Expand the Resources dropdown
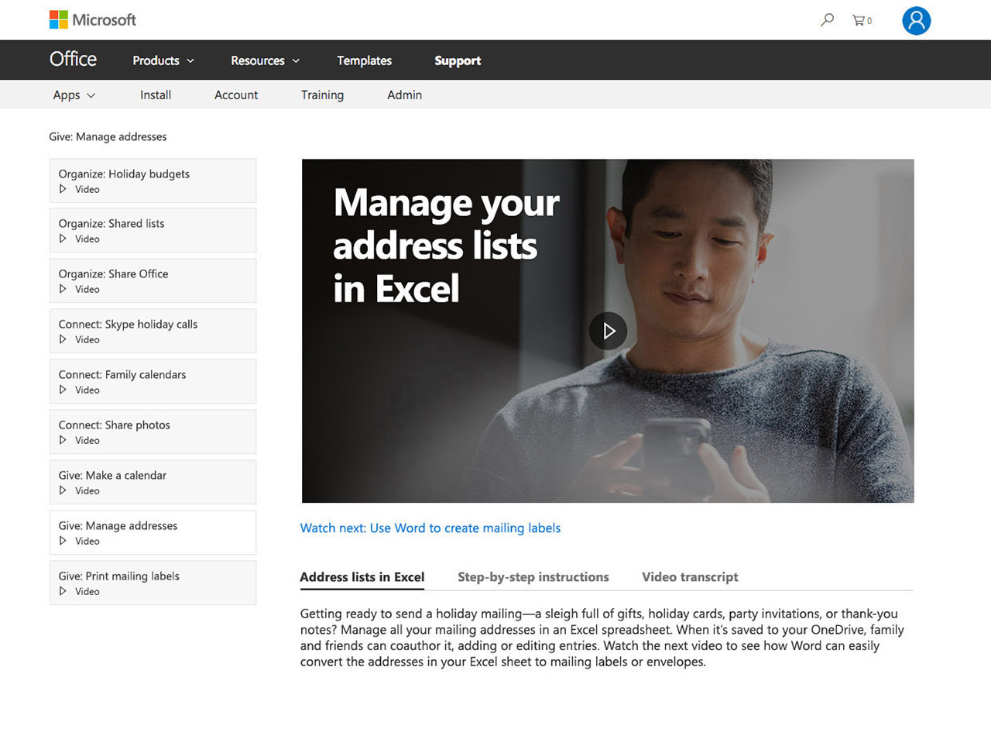The height and width of the screenshot is (736, 991). pyautogui.click(x=264, y=60)
